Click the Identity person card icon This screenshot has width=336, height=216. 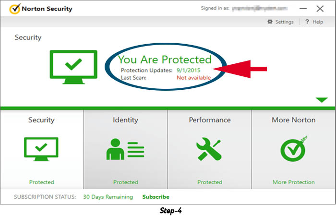pos(125,149)
